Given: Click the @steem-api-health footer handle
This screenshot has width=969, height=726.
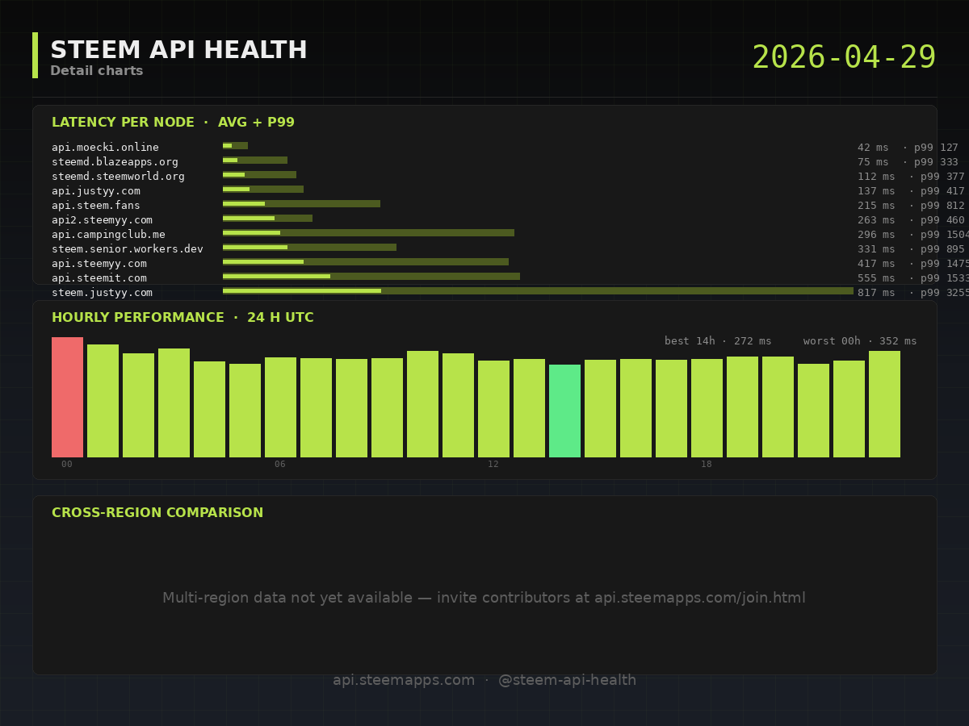Looking at the screenshot, I should click(567, 680).
